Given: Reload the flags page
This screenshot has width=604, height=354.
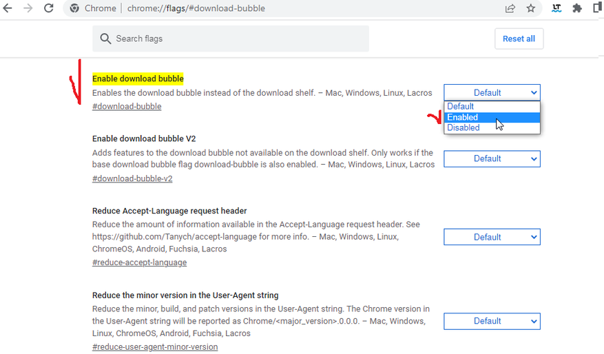Looking at the screenshot, I should coord(49,9).
